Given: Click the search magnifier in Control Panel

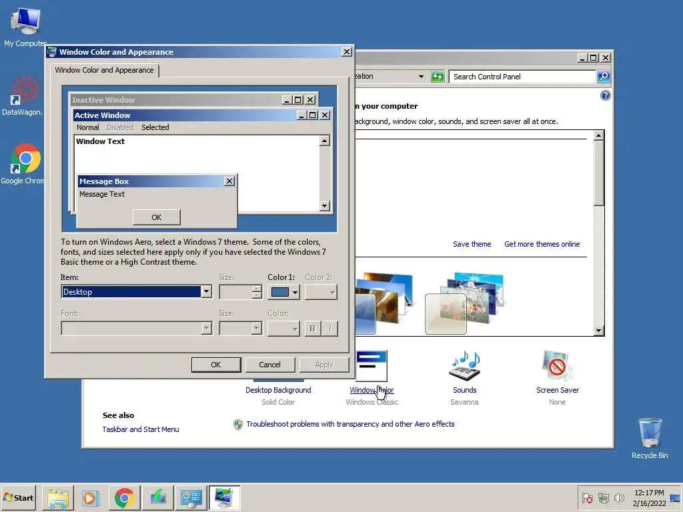Looking at the screenshot, I should [x=603, y=77].
